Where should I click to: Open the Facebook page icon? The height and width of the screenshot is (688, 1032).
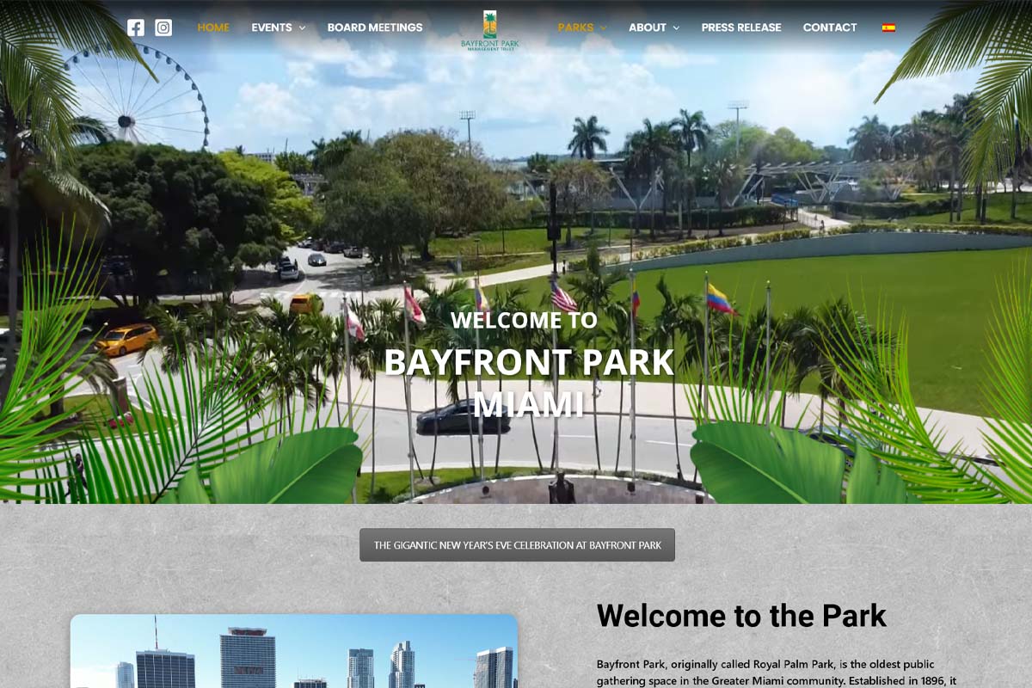[136, 28]
